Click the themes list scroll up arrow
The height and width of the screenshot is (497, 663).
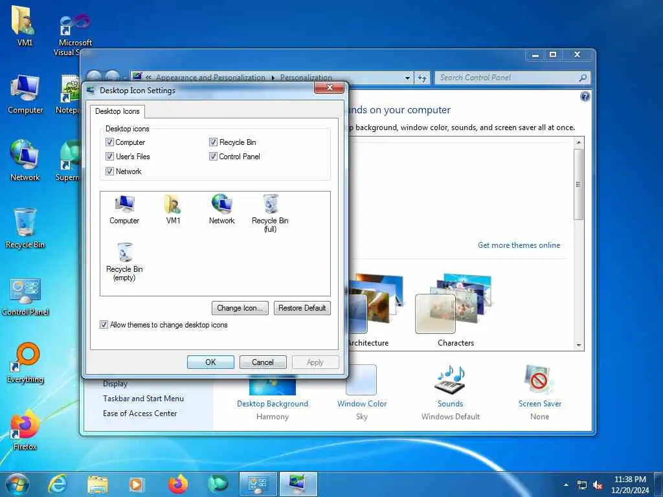click(x=578, y=142)
